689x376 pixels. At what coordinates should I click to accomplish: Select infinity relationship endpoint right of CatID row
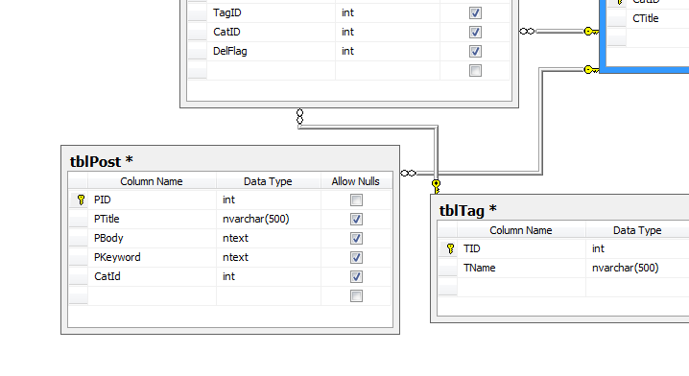pos(527,32)
